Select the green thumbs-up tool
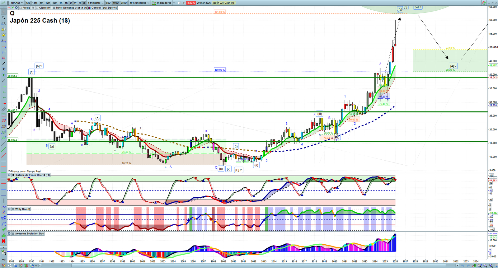The width and height of the screenshot is (498, 268). pyautogui.click(x=3, y=235)
